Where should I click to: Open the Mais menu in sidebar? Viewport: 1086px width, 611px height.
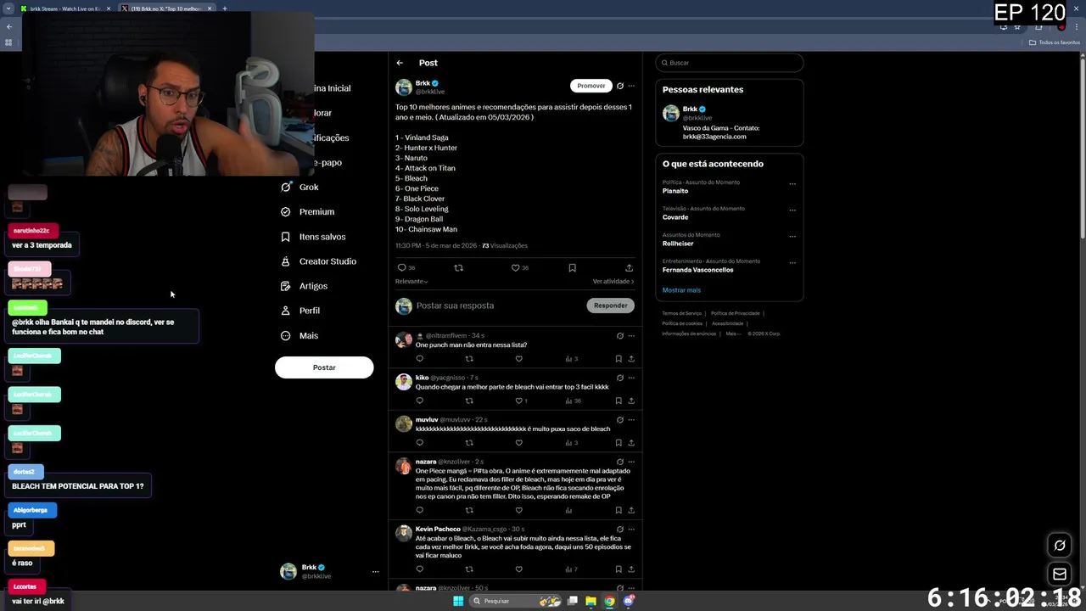tap(299, 335)
